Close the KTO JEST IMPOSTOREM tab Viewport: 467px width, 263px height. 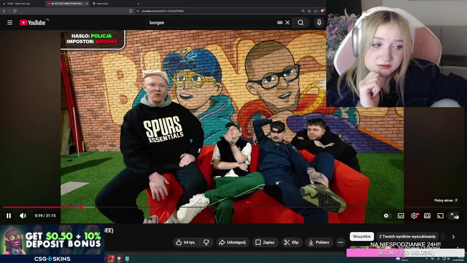[86, 4]
